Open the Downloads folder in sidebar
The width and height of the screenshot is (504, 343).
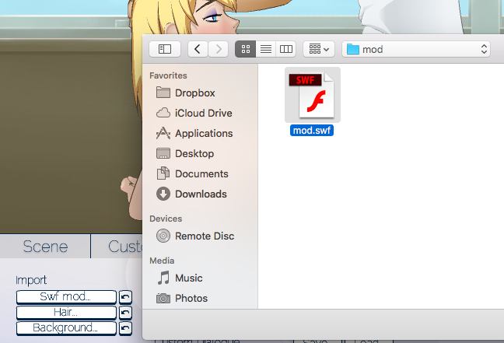tap(201, 194)
